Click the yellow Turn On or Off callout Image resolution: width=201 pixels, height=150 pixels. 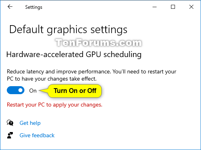point(75,91)
